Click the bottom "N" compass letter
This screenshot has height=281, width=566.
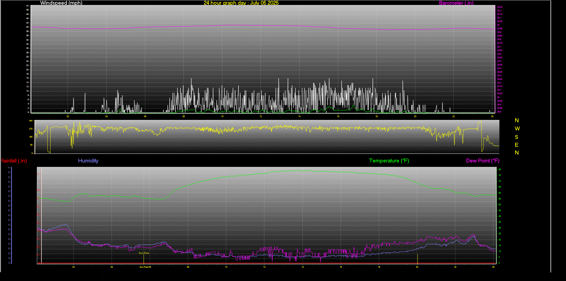pyautogui.click(x=517, y=153)
